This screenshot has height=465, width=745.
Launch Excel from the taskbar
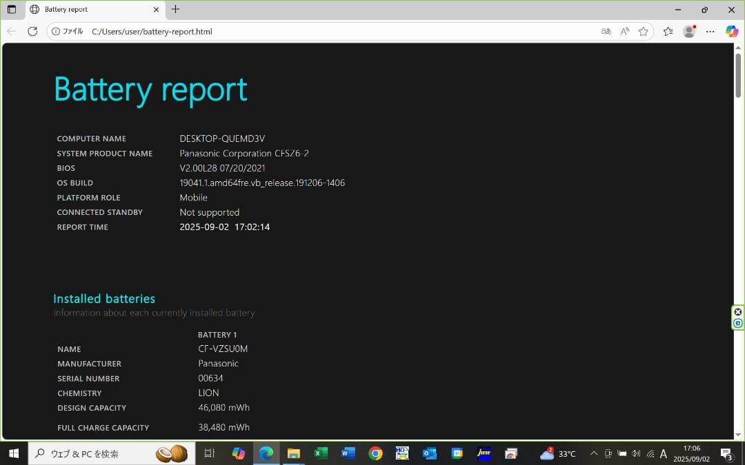(x=320, y=453)
